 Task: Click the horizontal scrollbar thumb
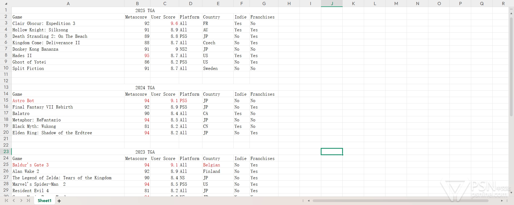pyautogui.click(x=400, y=201)
